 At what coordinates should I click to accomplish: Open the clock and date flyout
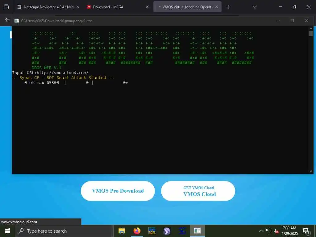click(x=289, y=231)
